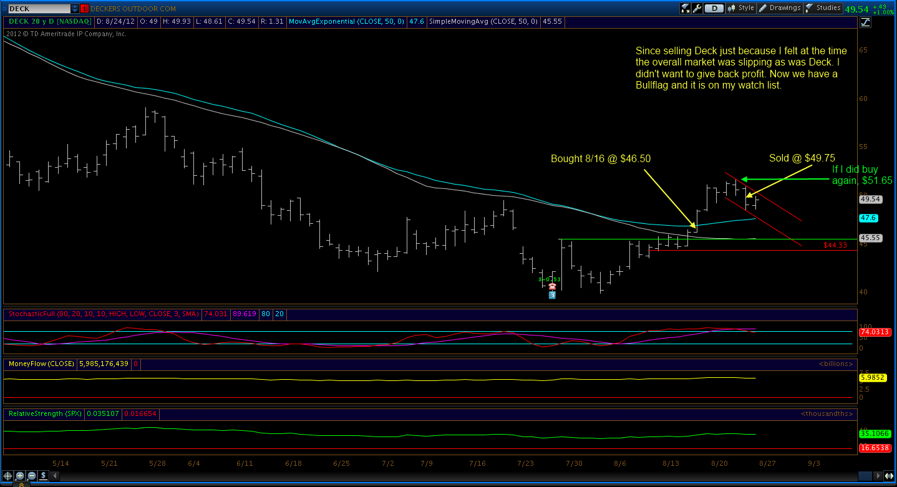Click the $44.33 price level label
897x487 pixels.
point(835,246)
